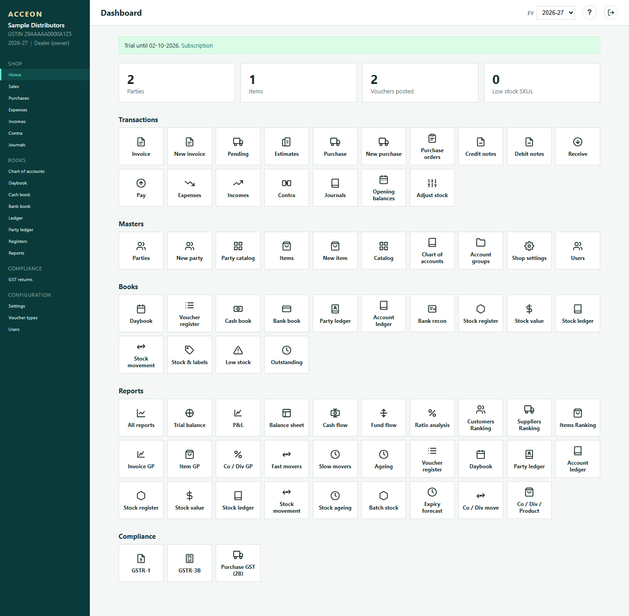
Task: Open the New invoice tile
Action: pyautogui.click(x=190, y=146)
